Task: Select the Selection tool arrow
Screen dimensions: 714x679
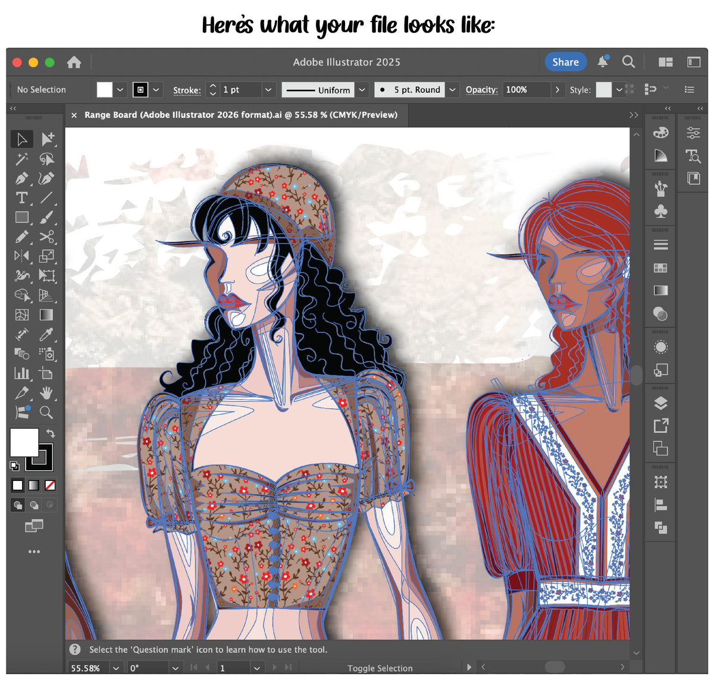Action: click(x=22, y=139)
